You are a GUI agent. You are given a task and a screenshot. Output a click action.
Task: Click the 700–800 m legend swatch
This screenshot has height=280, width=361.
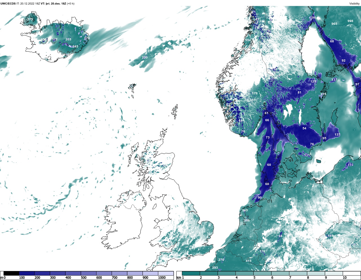(x=119, y=273)
